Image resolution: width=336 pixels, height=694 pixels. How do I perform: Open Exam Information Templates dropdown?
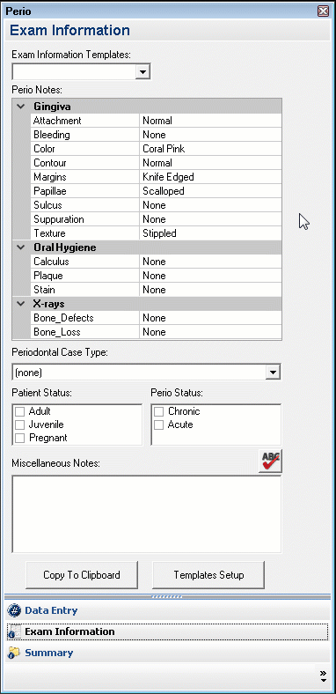(x=142, y=71)
